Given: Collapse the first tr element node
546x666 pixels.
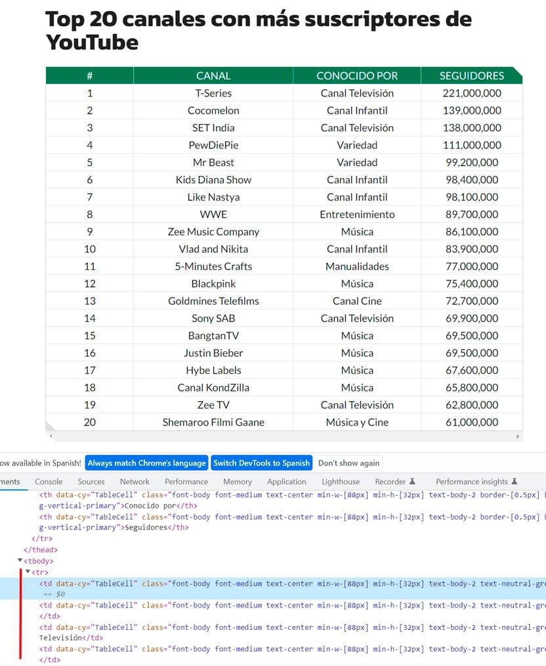Looking at the screenshot, I should [x=28, y=571].
